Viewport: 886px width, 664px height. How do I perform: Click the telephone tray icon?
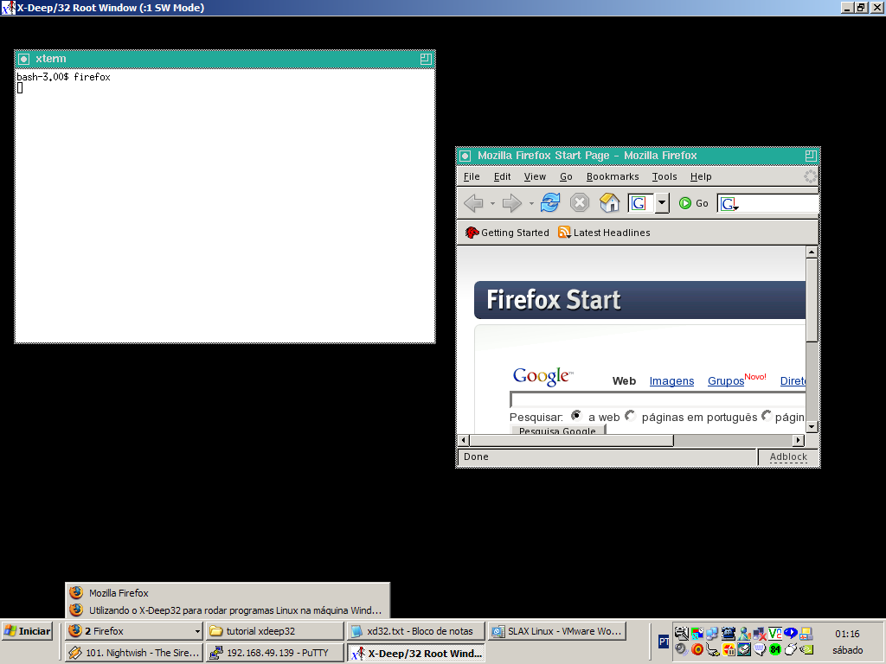pyautogui.click(x=729, y=634)
